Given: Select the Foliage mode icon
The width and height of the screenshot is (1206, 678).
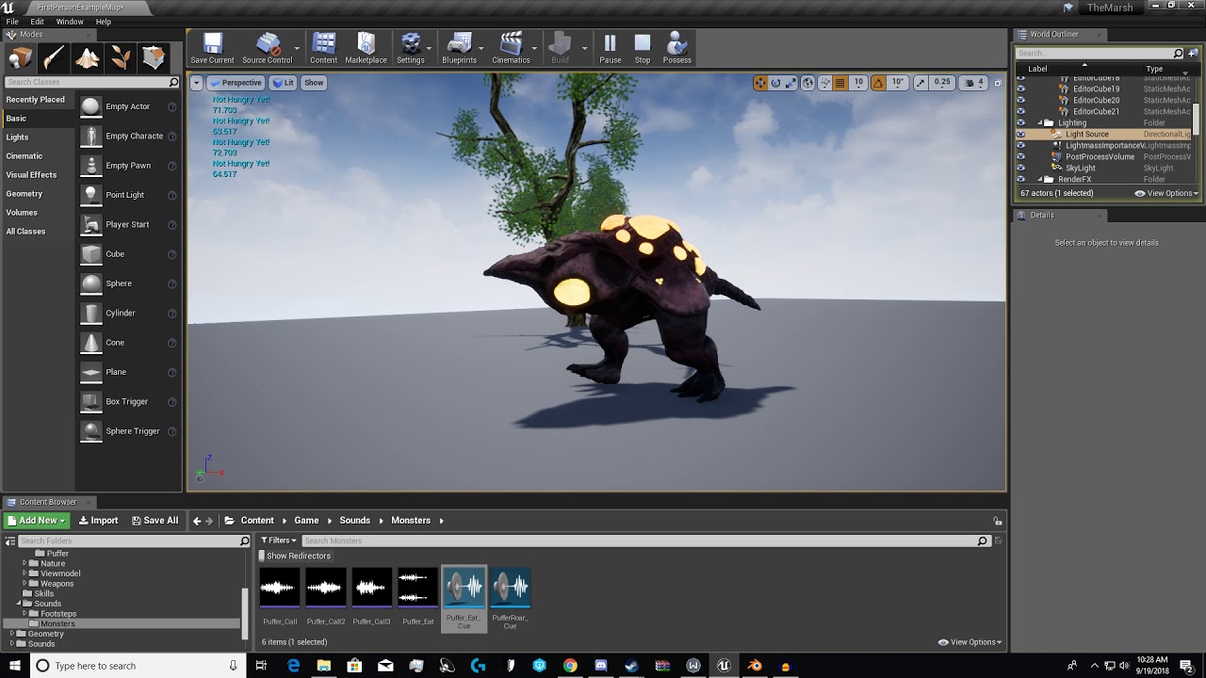Looking at the screenshot, I should pos(120,58).
